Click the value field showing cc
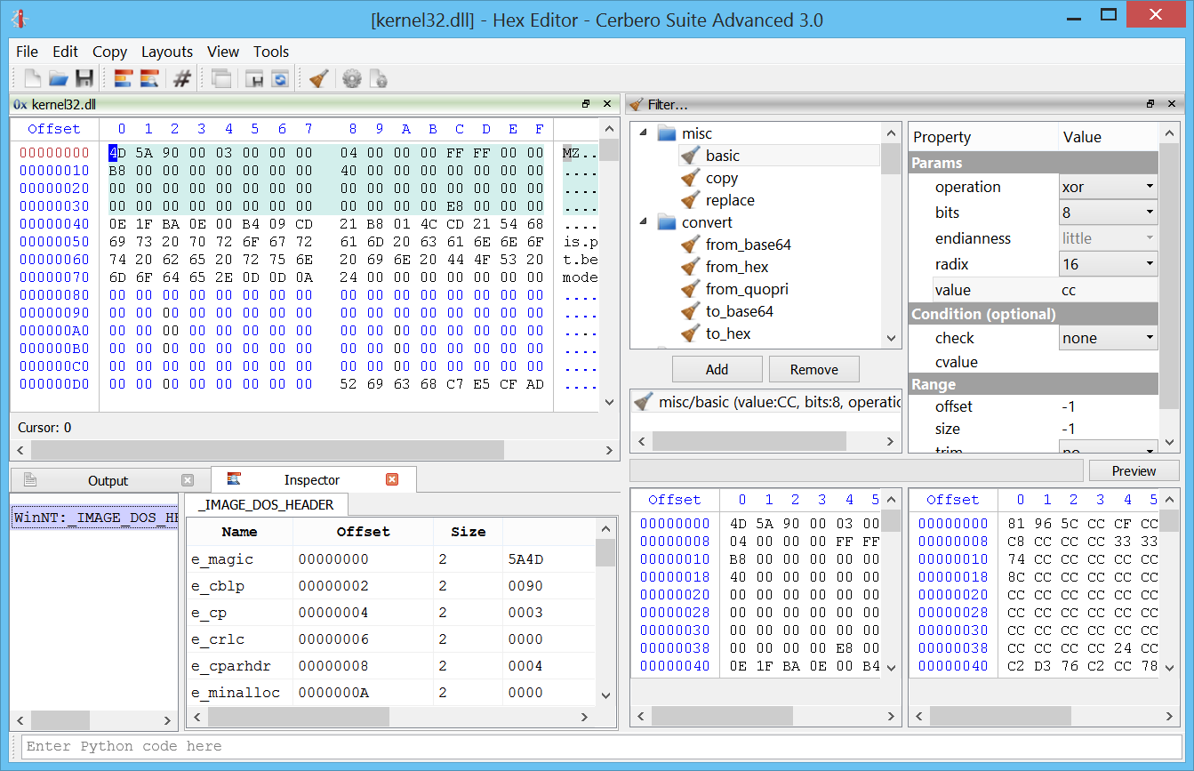 click(1108, 290)
